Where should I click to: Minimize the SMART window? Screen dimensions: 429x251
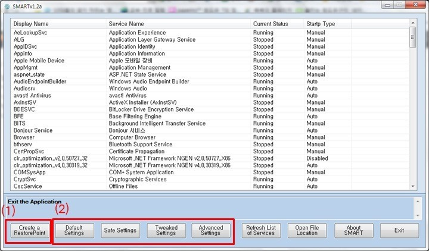387,5
